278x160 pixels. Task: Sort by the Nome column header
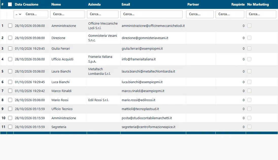56,4
